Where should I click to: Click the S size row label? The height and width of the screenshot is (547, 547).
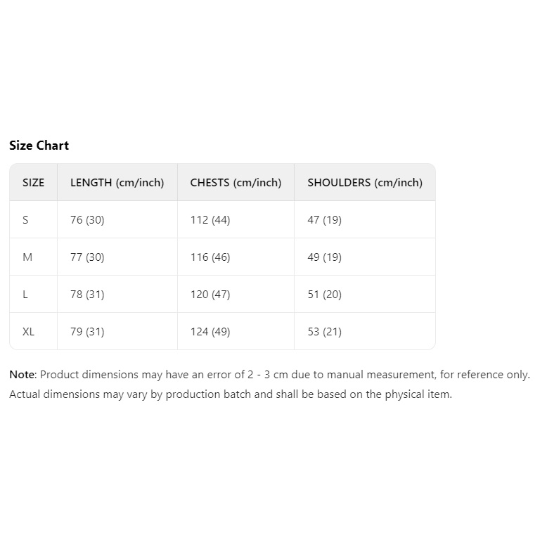[26, 220]
